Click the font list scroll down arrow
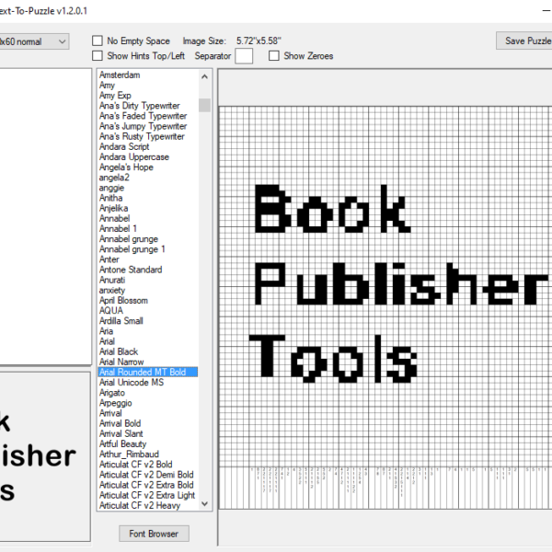 pos(204,504)
